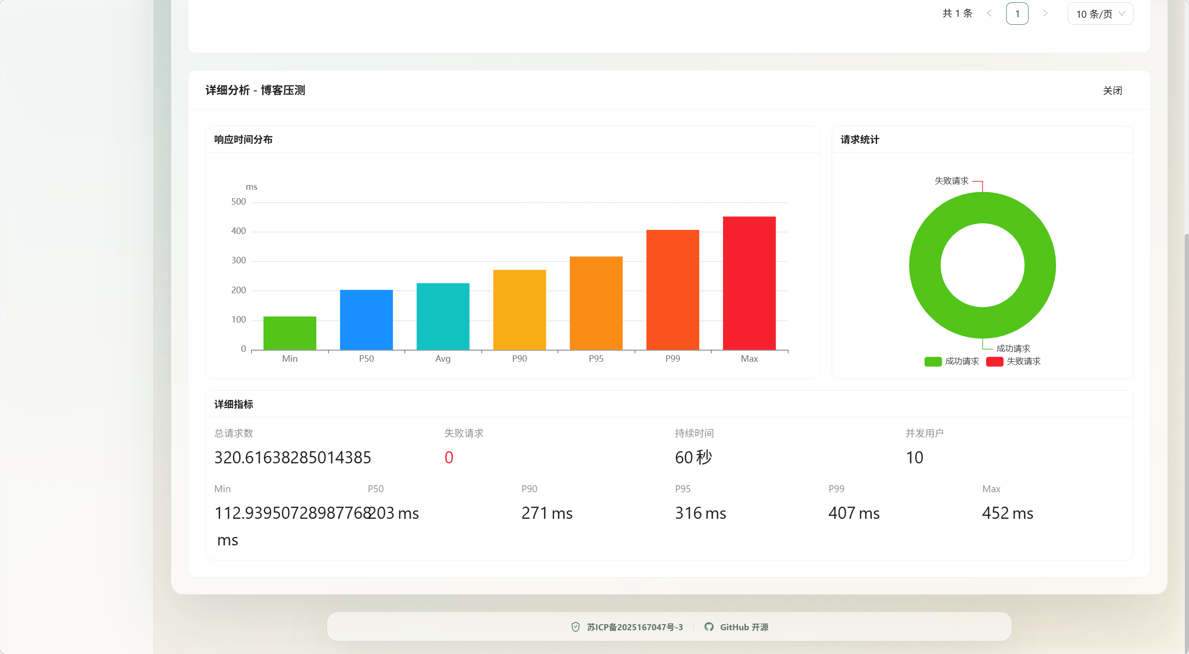
Task: Click the P50 value 203 ms
Action: coord(393,513)
